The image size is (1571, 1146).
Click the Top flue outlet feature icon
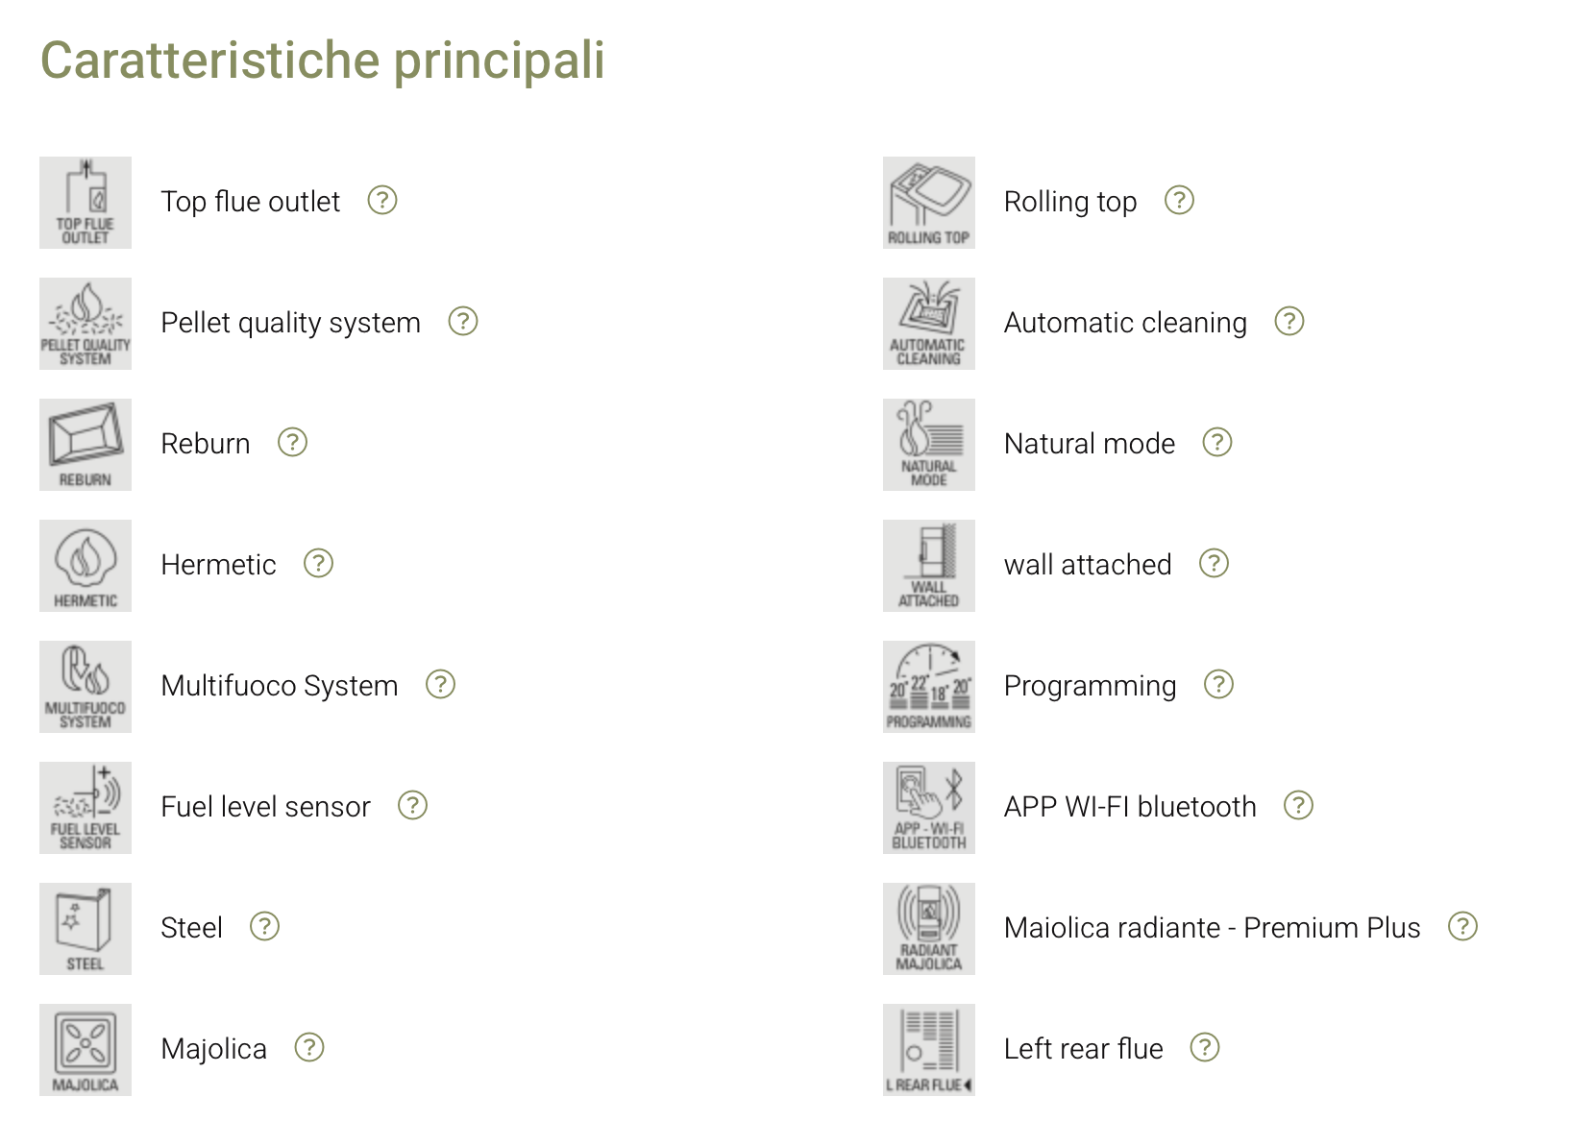86,203
